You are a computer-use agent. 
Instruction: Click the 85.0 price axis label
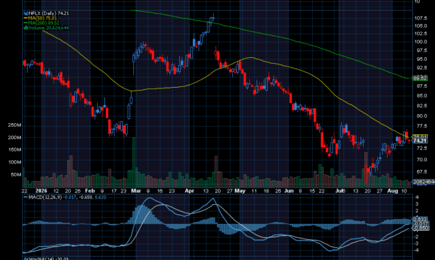pos(421,95)
